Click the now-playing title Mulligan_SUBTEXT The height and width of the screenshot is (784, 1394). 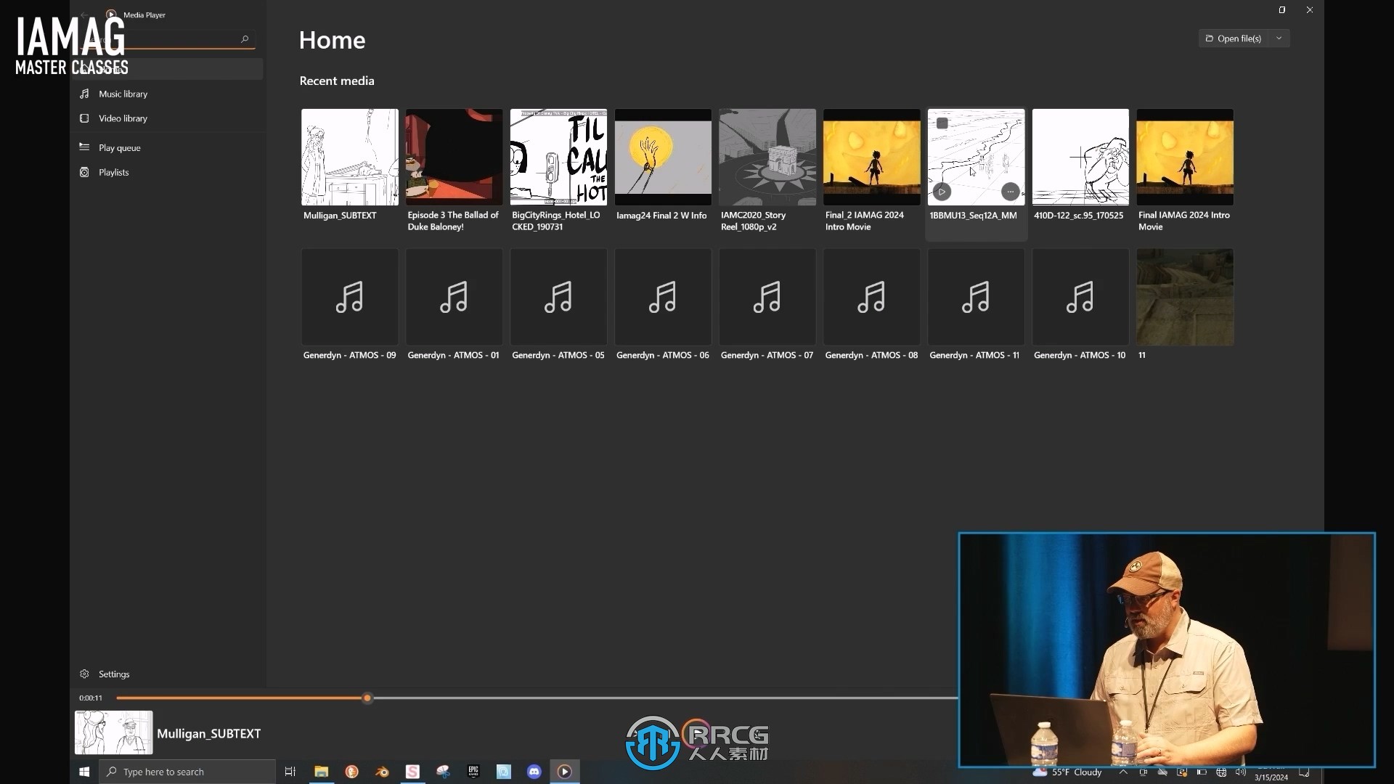click(x=209, y=734)
